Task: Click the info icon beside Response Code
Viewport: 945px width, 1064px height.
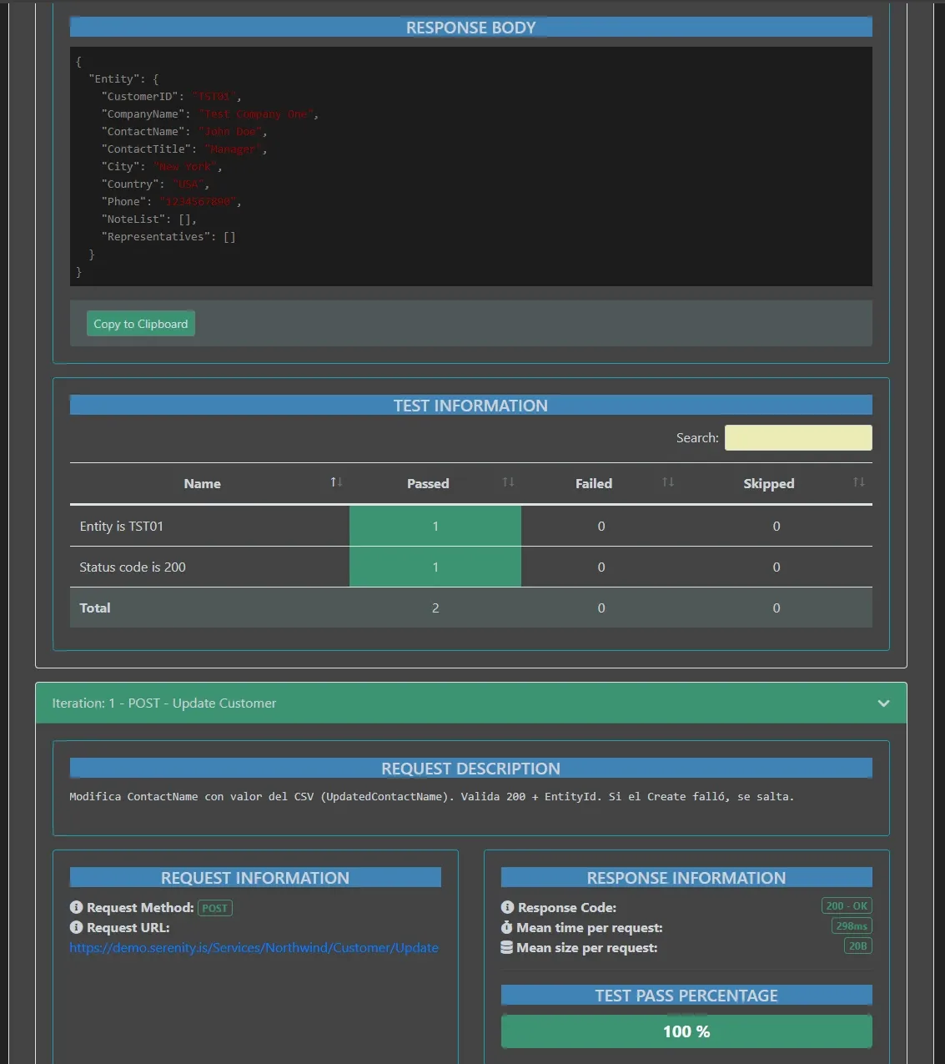Action: 506,907
